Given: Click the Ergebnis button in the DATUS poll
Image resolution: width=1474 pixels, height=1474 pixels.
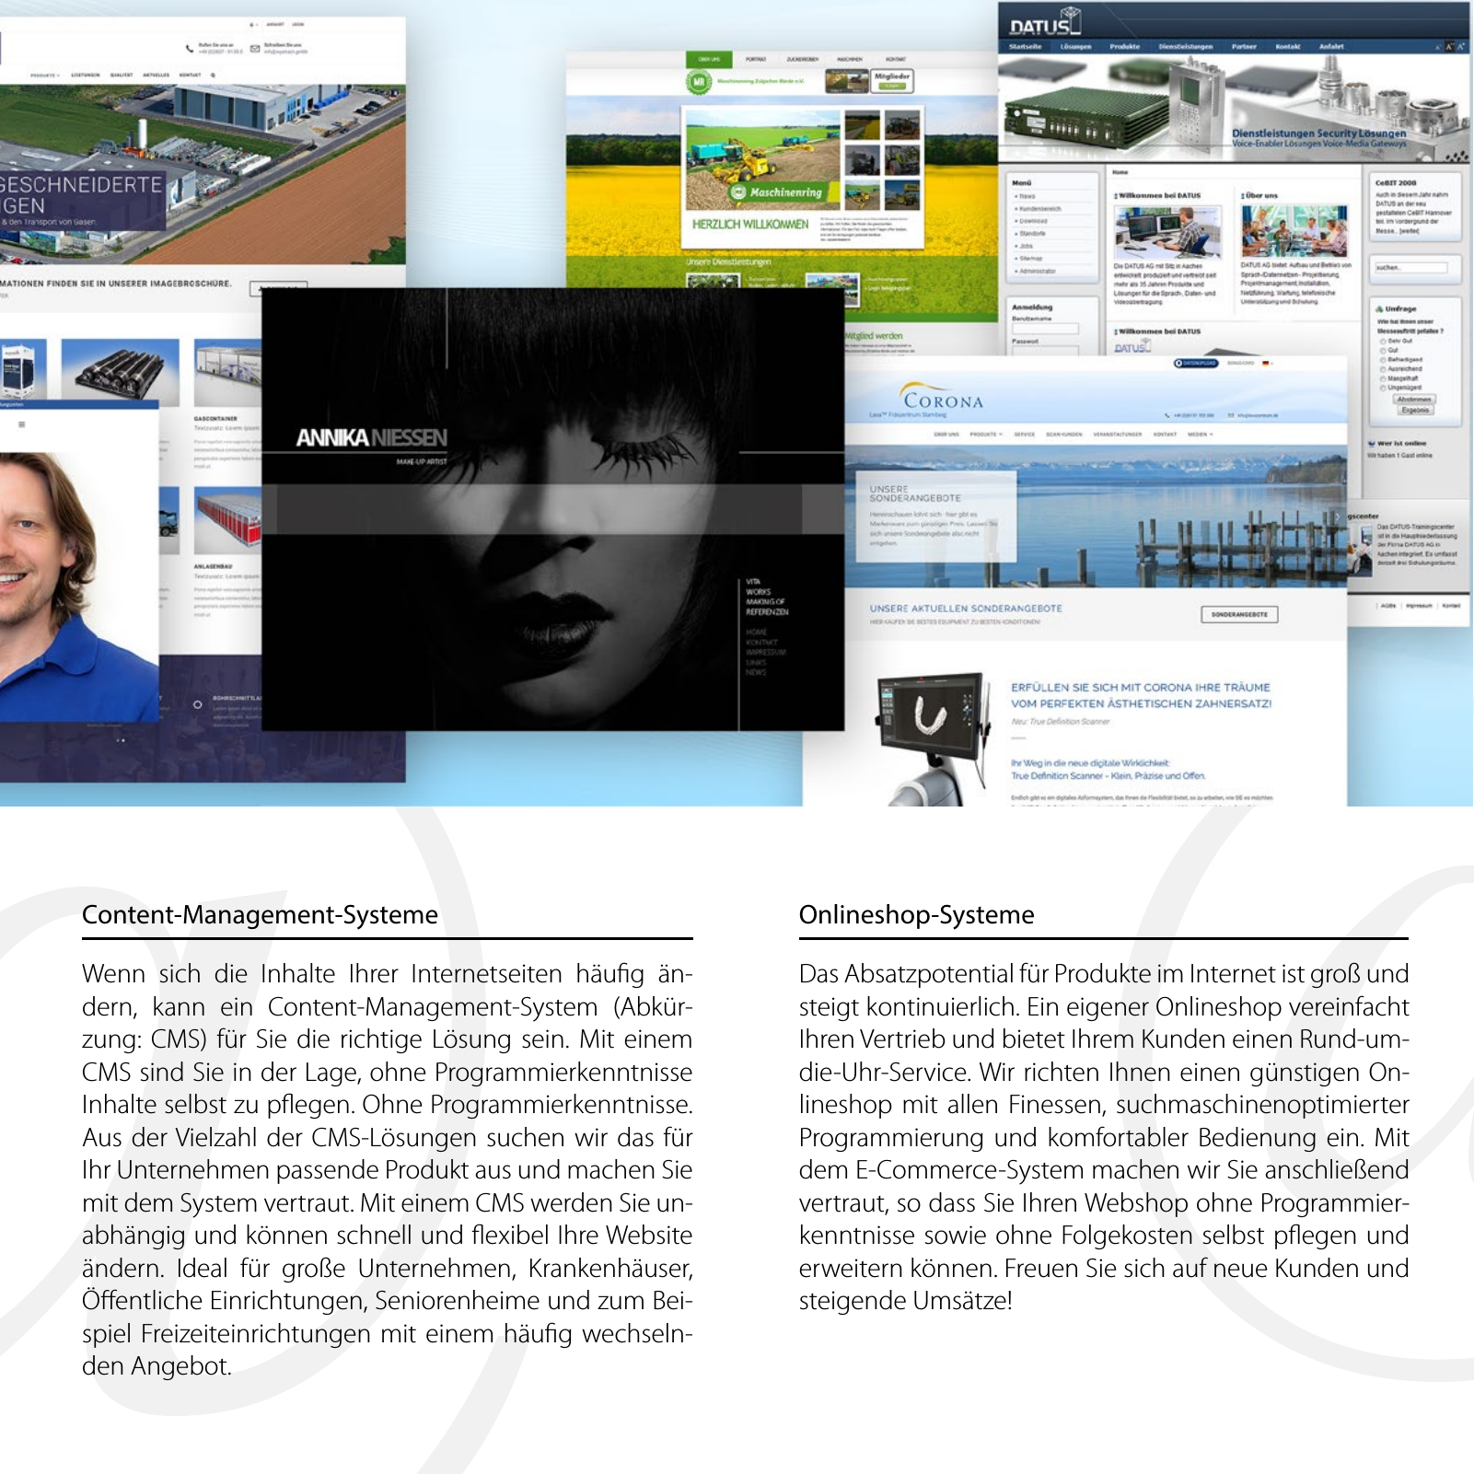Looking at the screenshot, I should (x=1416, y=411).
